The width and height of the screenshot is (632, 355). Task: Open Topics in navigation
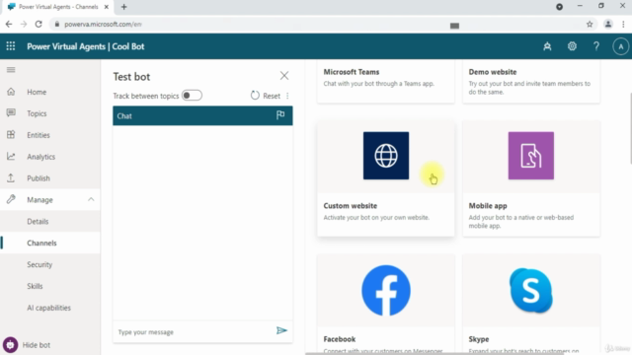[37, 113]
